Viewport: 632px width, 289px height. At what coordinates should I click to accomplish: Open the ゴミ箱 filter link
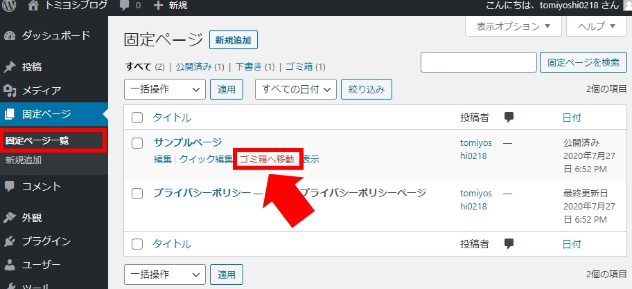tap(299, 66)
